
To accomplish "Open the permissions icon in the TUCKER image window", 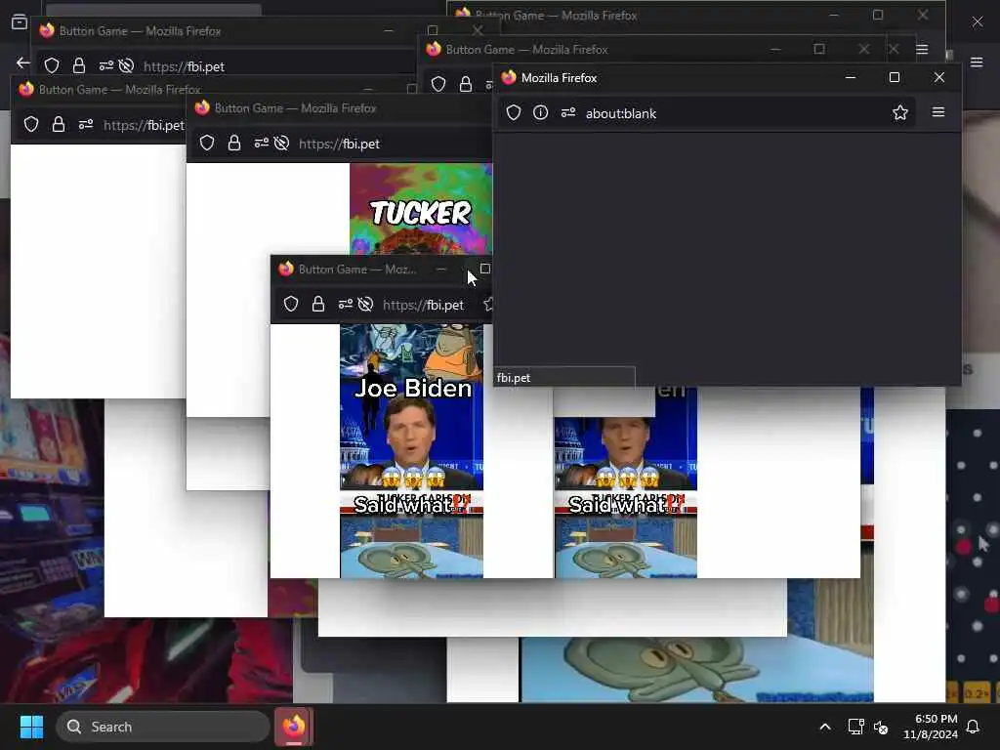I will point(261,143).
